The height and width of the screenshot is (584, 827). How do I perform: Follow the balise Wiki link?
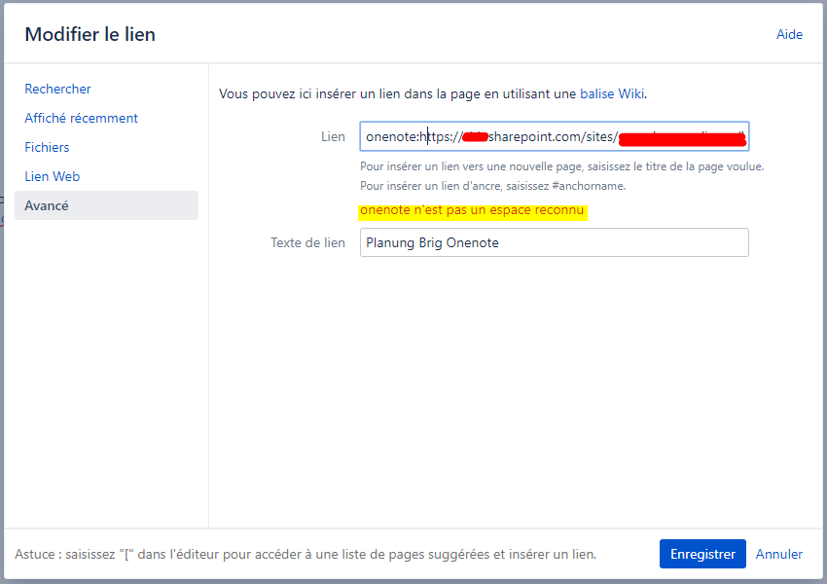click(612, 93)
